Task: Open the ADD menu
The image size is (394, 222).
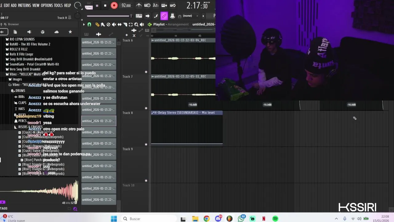Action: [14, 6]
